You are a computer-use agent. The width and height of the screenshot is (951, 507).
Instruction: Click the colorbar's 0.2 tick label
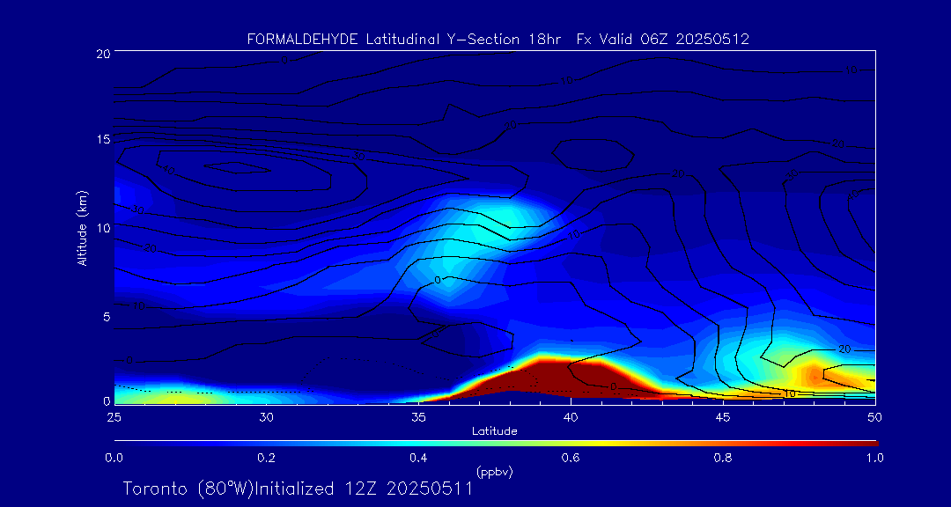point(266,458)
